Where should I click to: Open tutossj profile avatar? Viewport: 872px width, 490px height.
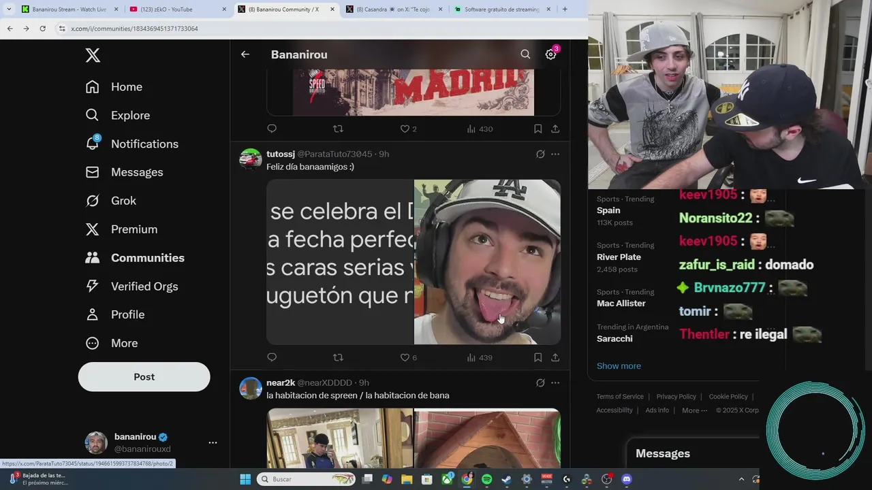[251, 159]
